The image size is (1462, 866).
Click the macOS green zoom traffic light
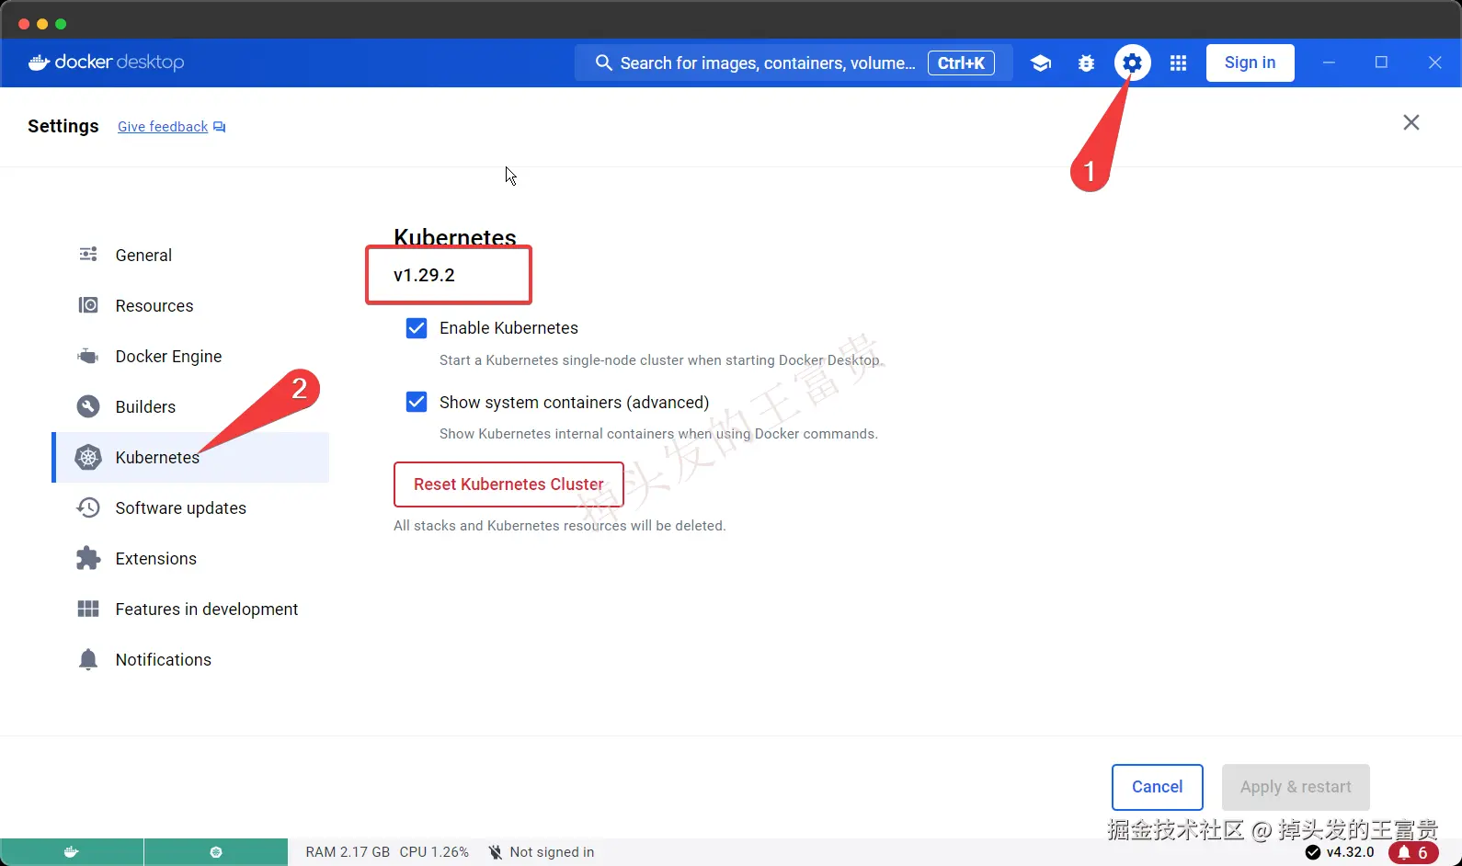point(61,24)
